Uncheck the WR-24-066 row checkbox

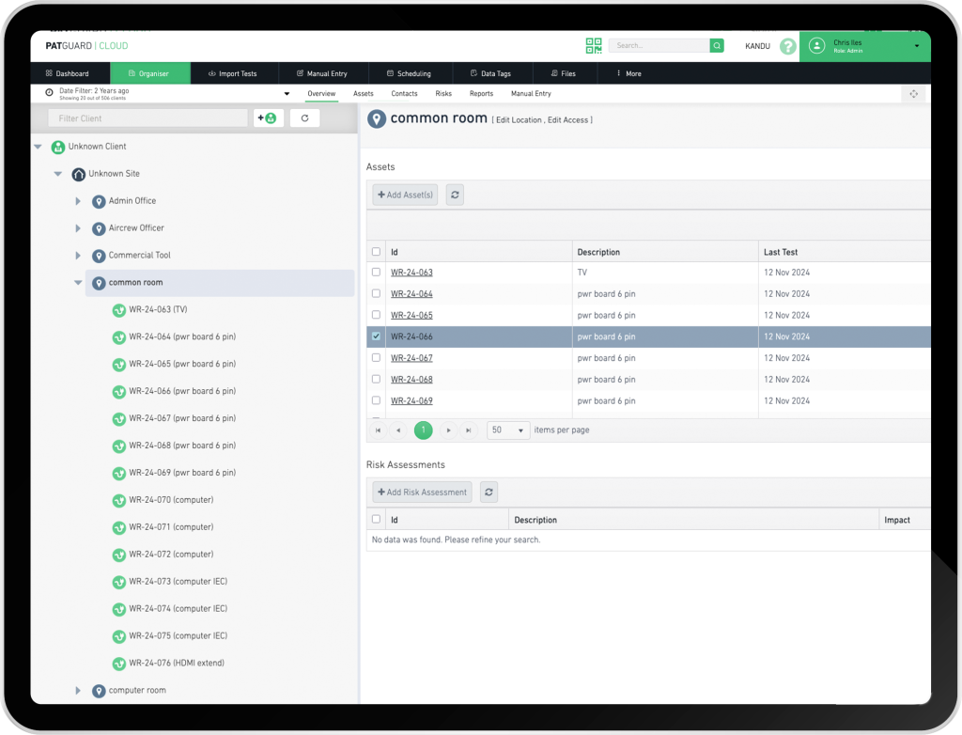click(x=377, y=336)
